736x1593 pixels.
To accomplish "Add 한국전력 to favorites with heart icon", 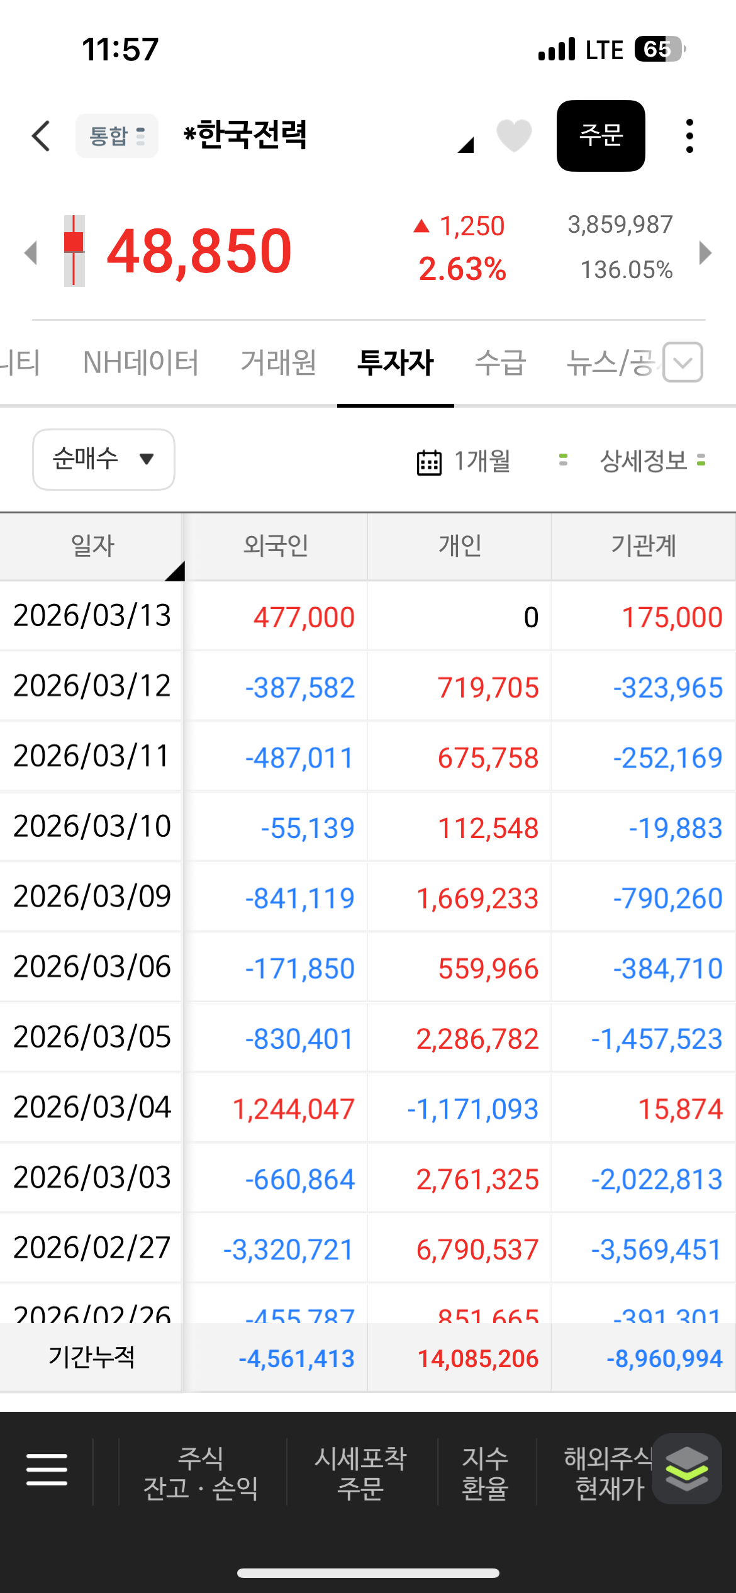I will click(x=513, y=136).
